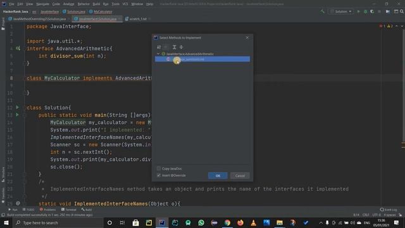This screenshot has height=228, width=405.
Task: Open Firefox from the taskbar
Action: click(x=240, y=223)
